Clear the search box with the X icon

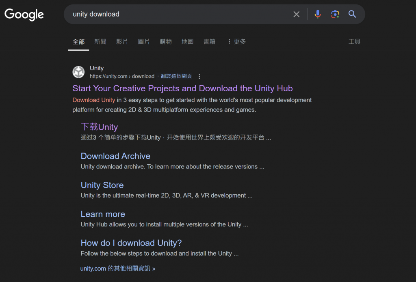point(296,14)
